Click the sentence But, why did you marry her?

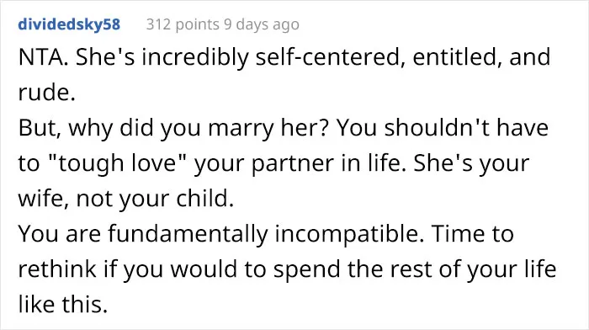(x=174, y=128)
